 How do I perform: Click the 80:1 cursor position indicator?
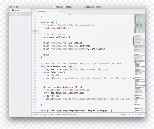[75, 114]
